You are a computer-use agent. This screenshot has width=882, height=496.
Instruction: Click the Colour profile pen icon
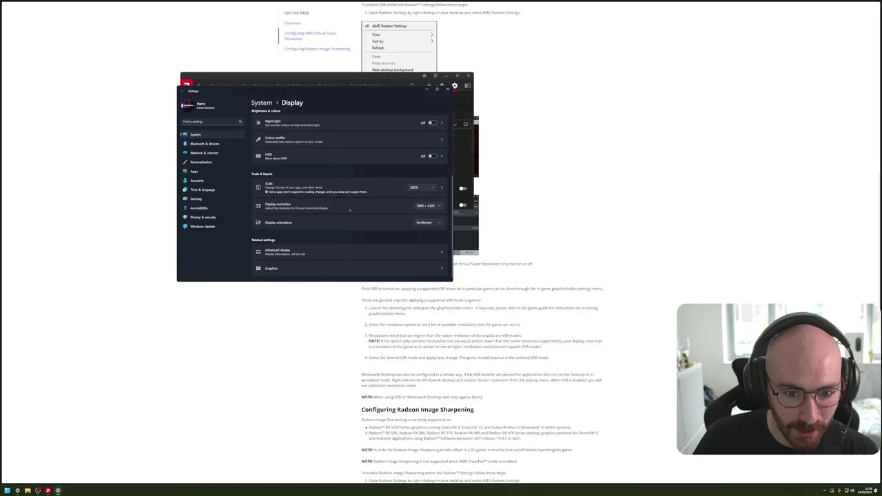tap(258, 139)
